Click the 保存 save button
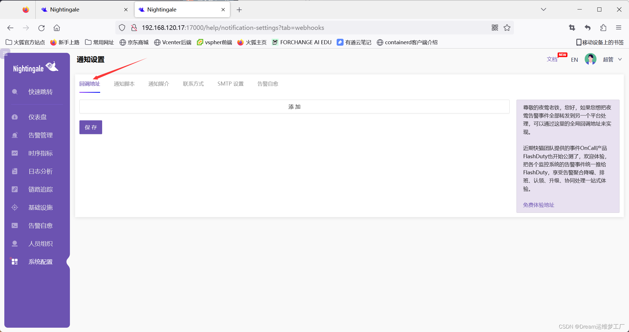The image size is (629, 332). coord(91,127)
